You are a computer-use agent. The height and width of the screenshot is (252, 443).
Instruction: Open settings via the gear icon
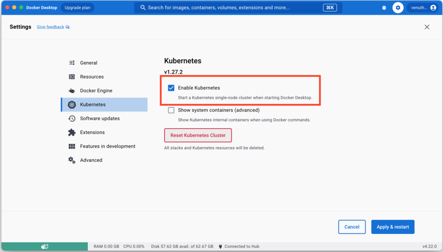point(398,8)
